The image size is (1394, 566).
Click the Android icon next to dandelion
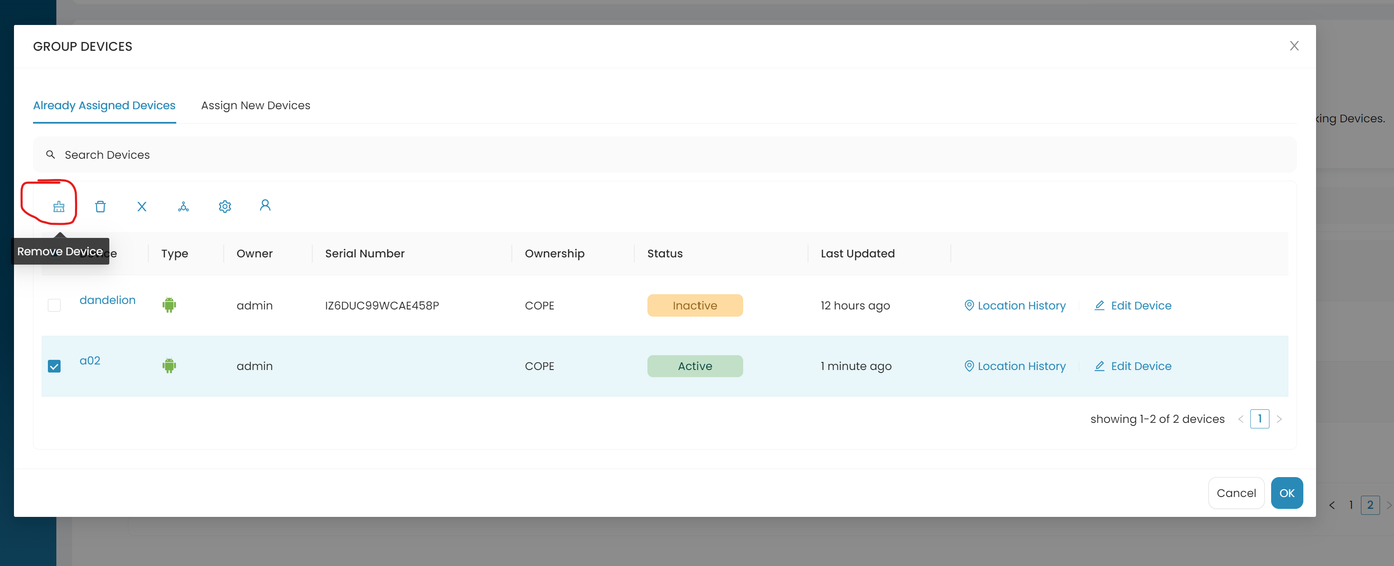coord(169,304)
